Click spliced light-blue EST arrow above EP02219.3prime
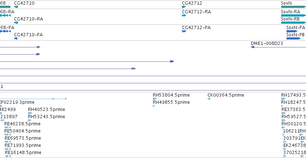 (x=33, y=99)
